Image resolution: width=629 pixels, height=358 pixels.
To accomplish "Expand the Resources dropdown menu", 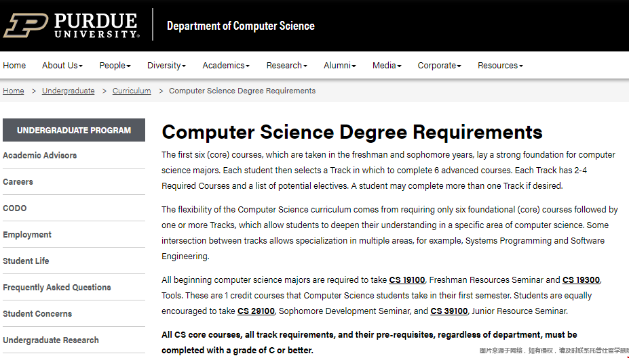I will point(500,65).
